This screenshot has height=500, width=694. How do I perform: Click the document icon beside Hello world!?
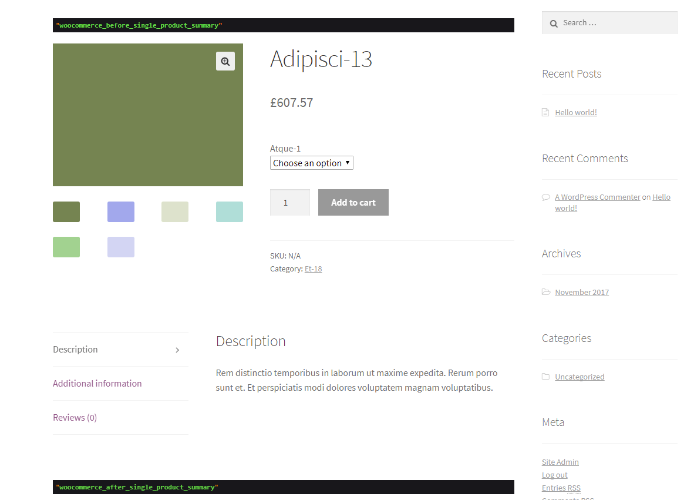click(x=545, y=112)
